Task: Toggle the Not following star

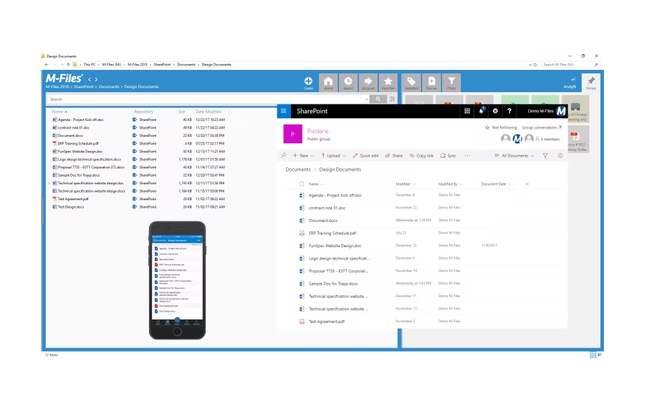Action: [487, 127]
